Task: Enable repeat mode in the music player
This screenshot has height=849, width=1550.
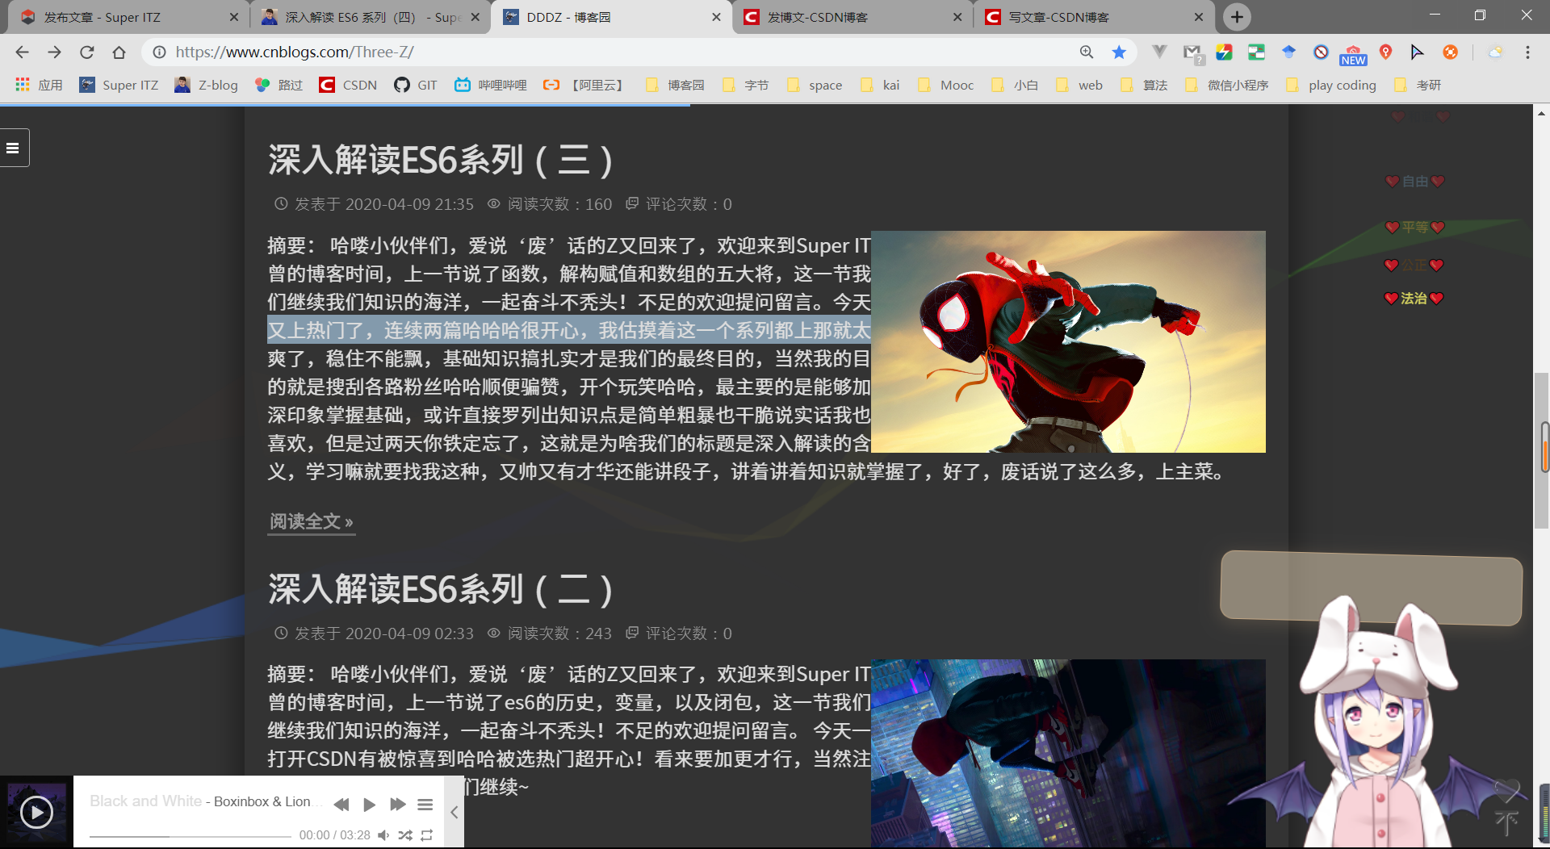Action: 428,835
